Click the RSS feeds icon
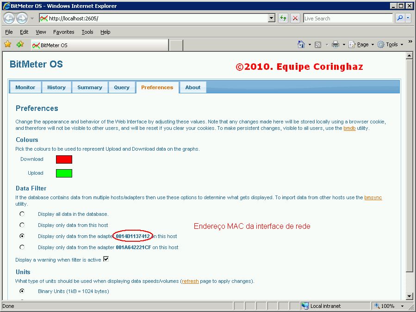 pos(318,44)
